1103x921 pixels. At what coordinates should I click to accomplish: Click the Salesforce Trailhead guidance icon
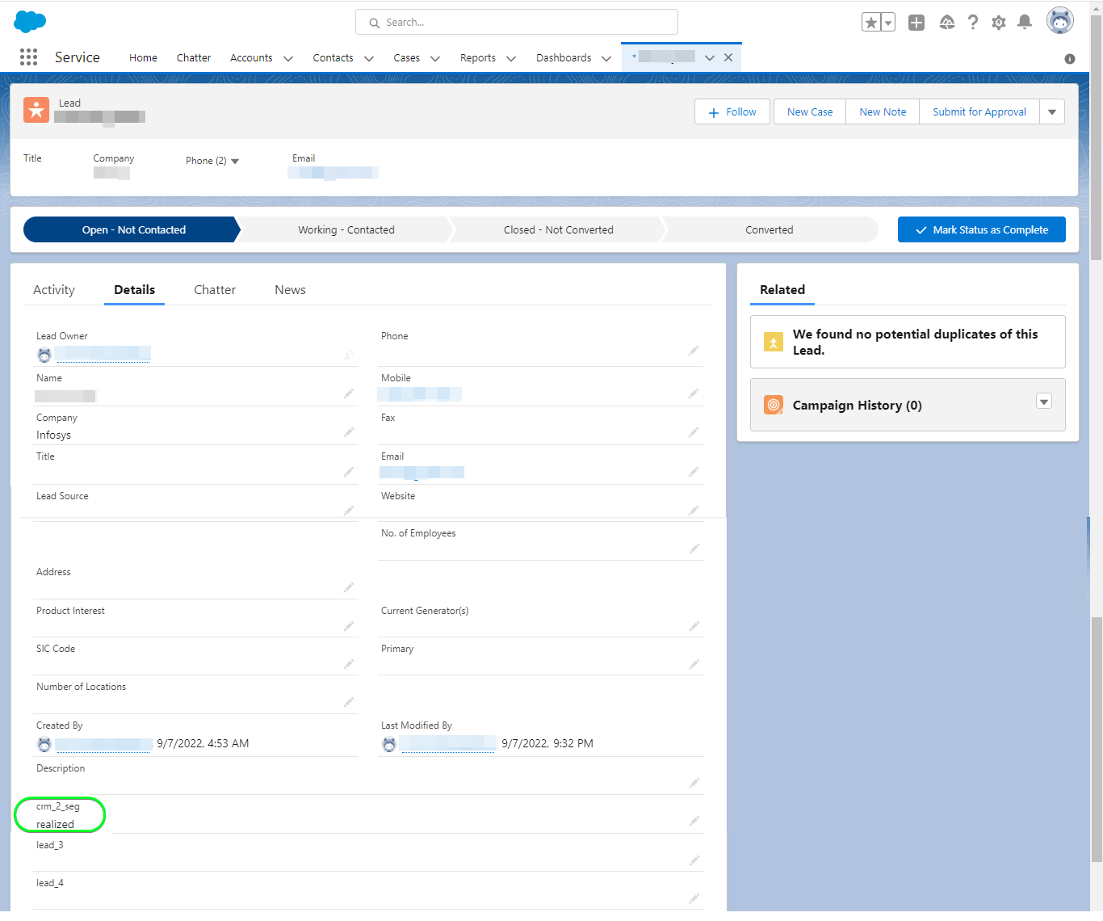947,23
